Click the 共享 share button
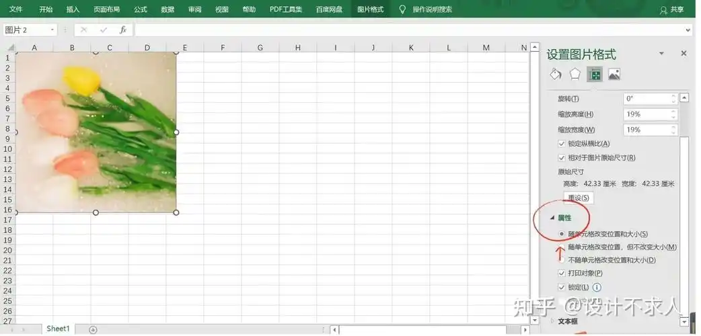 672,9
